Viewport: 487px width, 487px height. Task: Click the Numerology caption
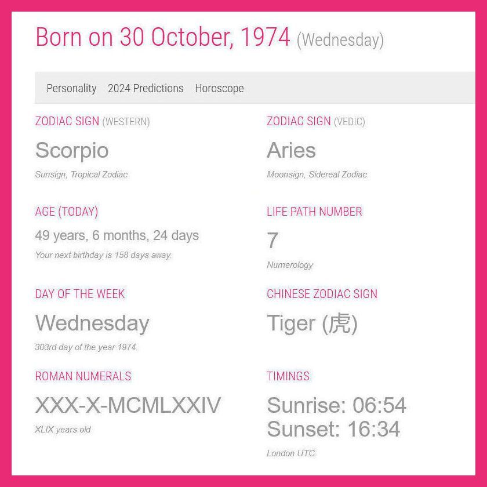pyautogui.click(x=290, y=265)
